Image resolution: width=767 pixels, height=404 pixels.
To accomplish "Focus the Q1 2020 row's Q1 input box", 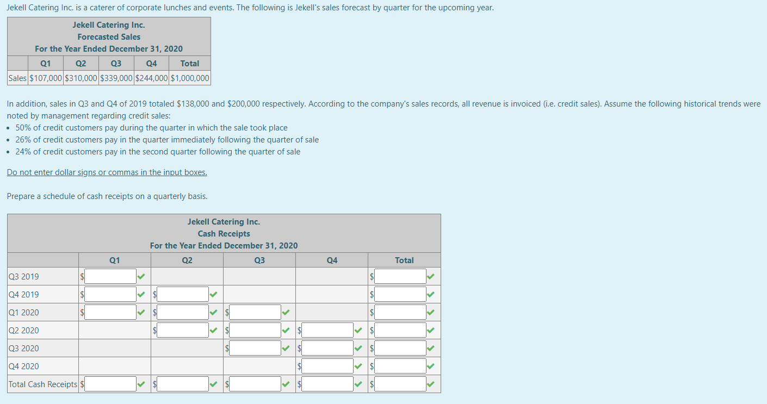I will coord(110,312).
